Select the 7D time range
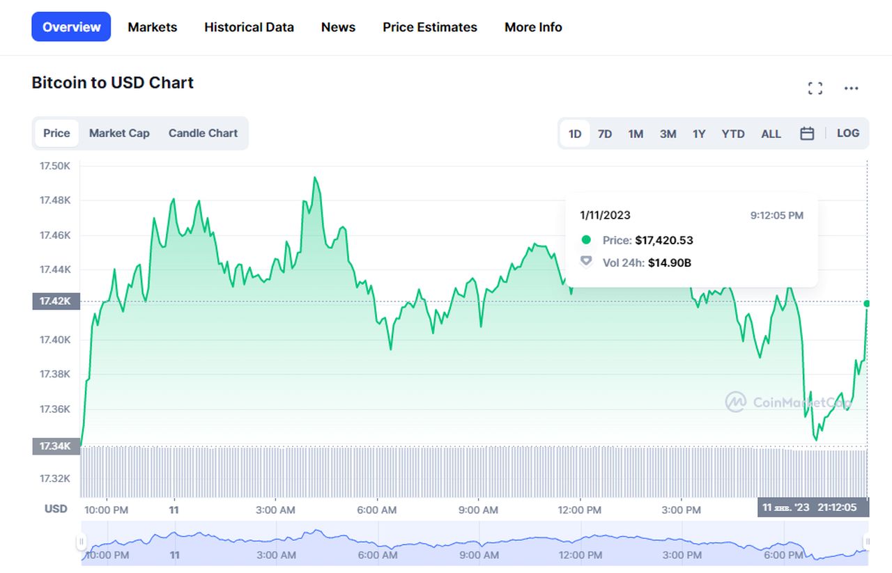This screenshot has height=573, width=892. tap(605, 134)
